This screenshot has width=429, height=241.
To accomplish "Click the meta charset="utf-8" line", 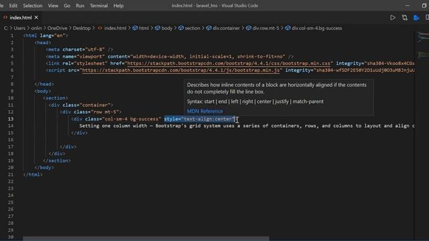I will coord(79,50).
